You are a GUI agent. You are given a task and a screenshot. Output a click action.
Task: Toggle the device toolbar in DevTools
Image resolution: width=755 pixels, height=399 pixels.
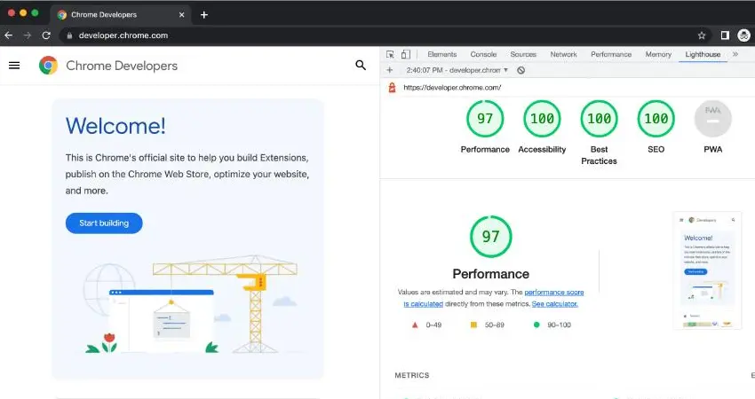[x=405, y=54]
